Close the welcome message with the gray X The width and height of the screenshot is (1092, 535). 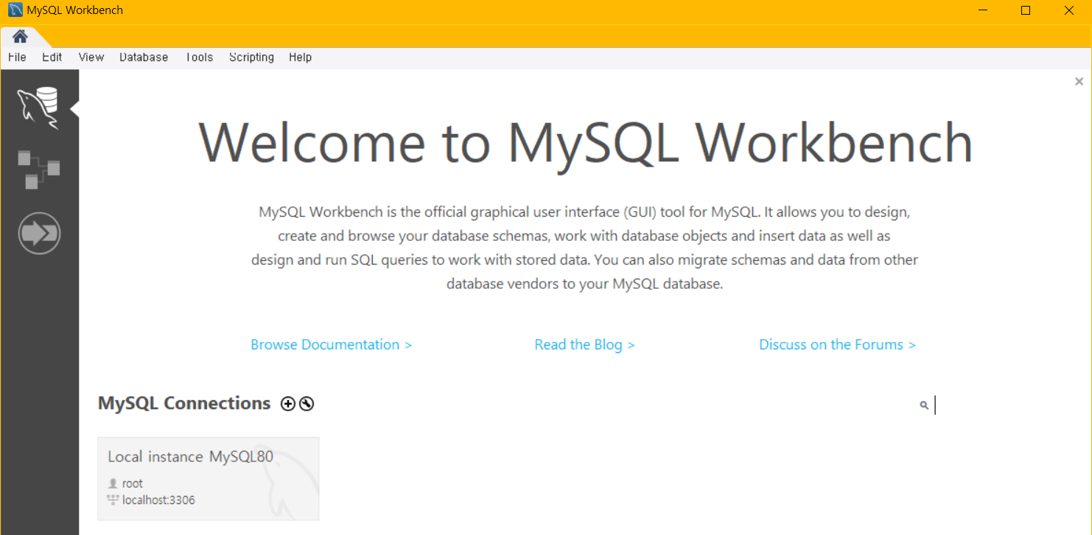point(1079,81)
